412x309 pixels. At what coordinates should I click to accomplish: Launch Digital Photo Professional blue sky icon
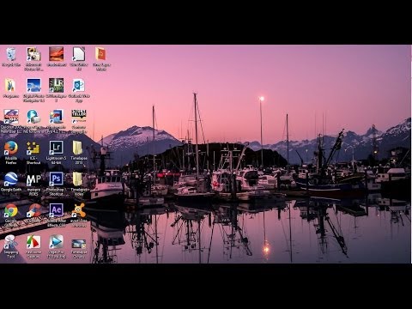coord(33,86)
